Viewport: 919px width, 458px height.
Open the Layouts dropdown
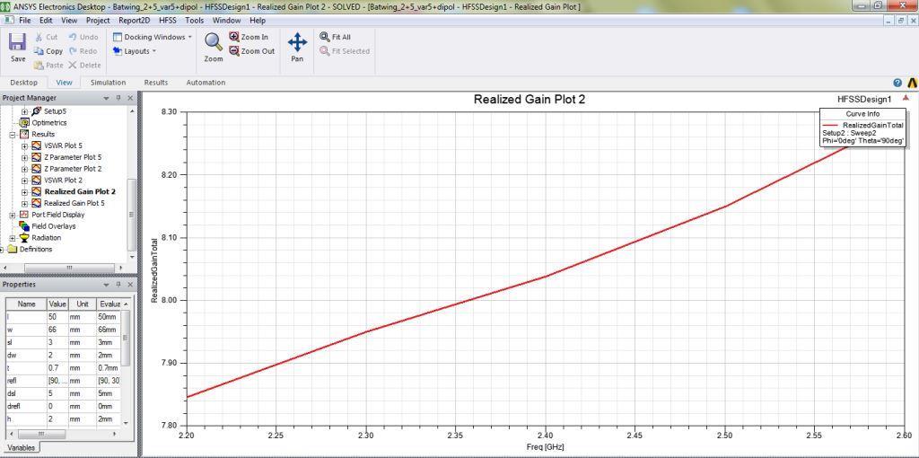[135, 51]
